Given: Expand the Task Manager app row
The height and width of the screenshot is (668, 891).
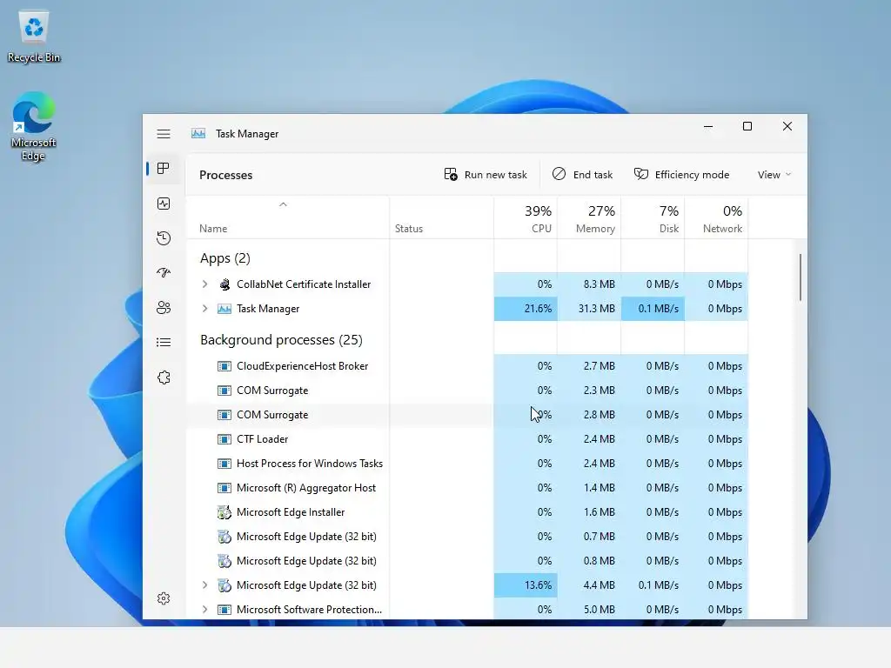Looking at the screenshot, I should tap(205, 309).
